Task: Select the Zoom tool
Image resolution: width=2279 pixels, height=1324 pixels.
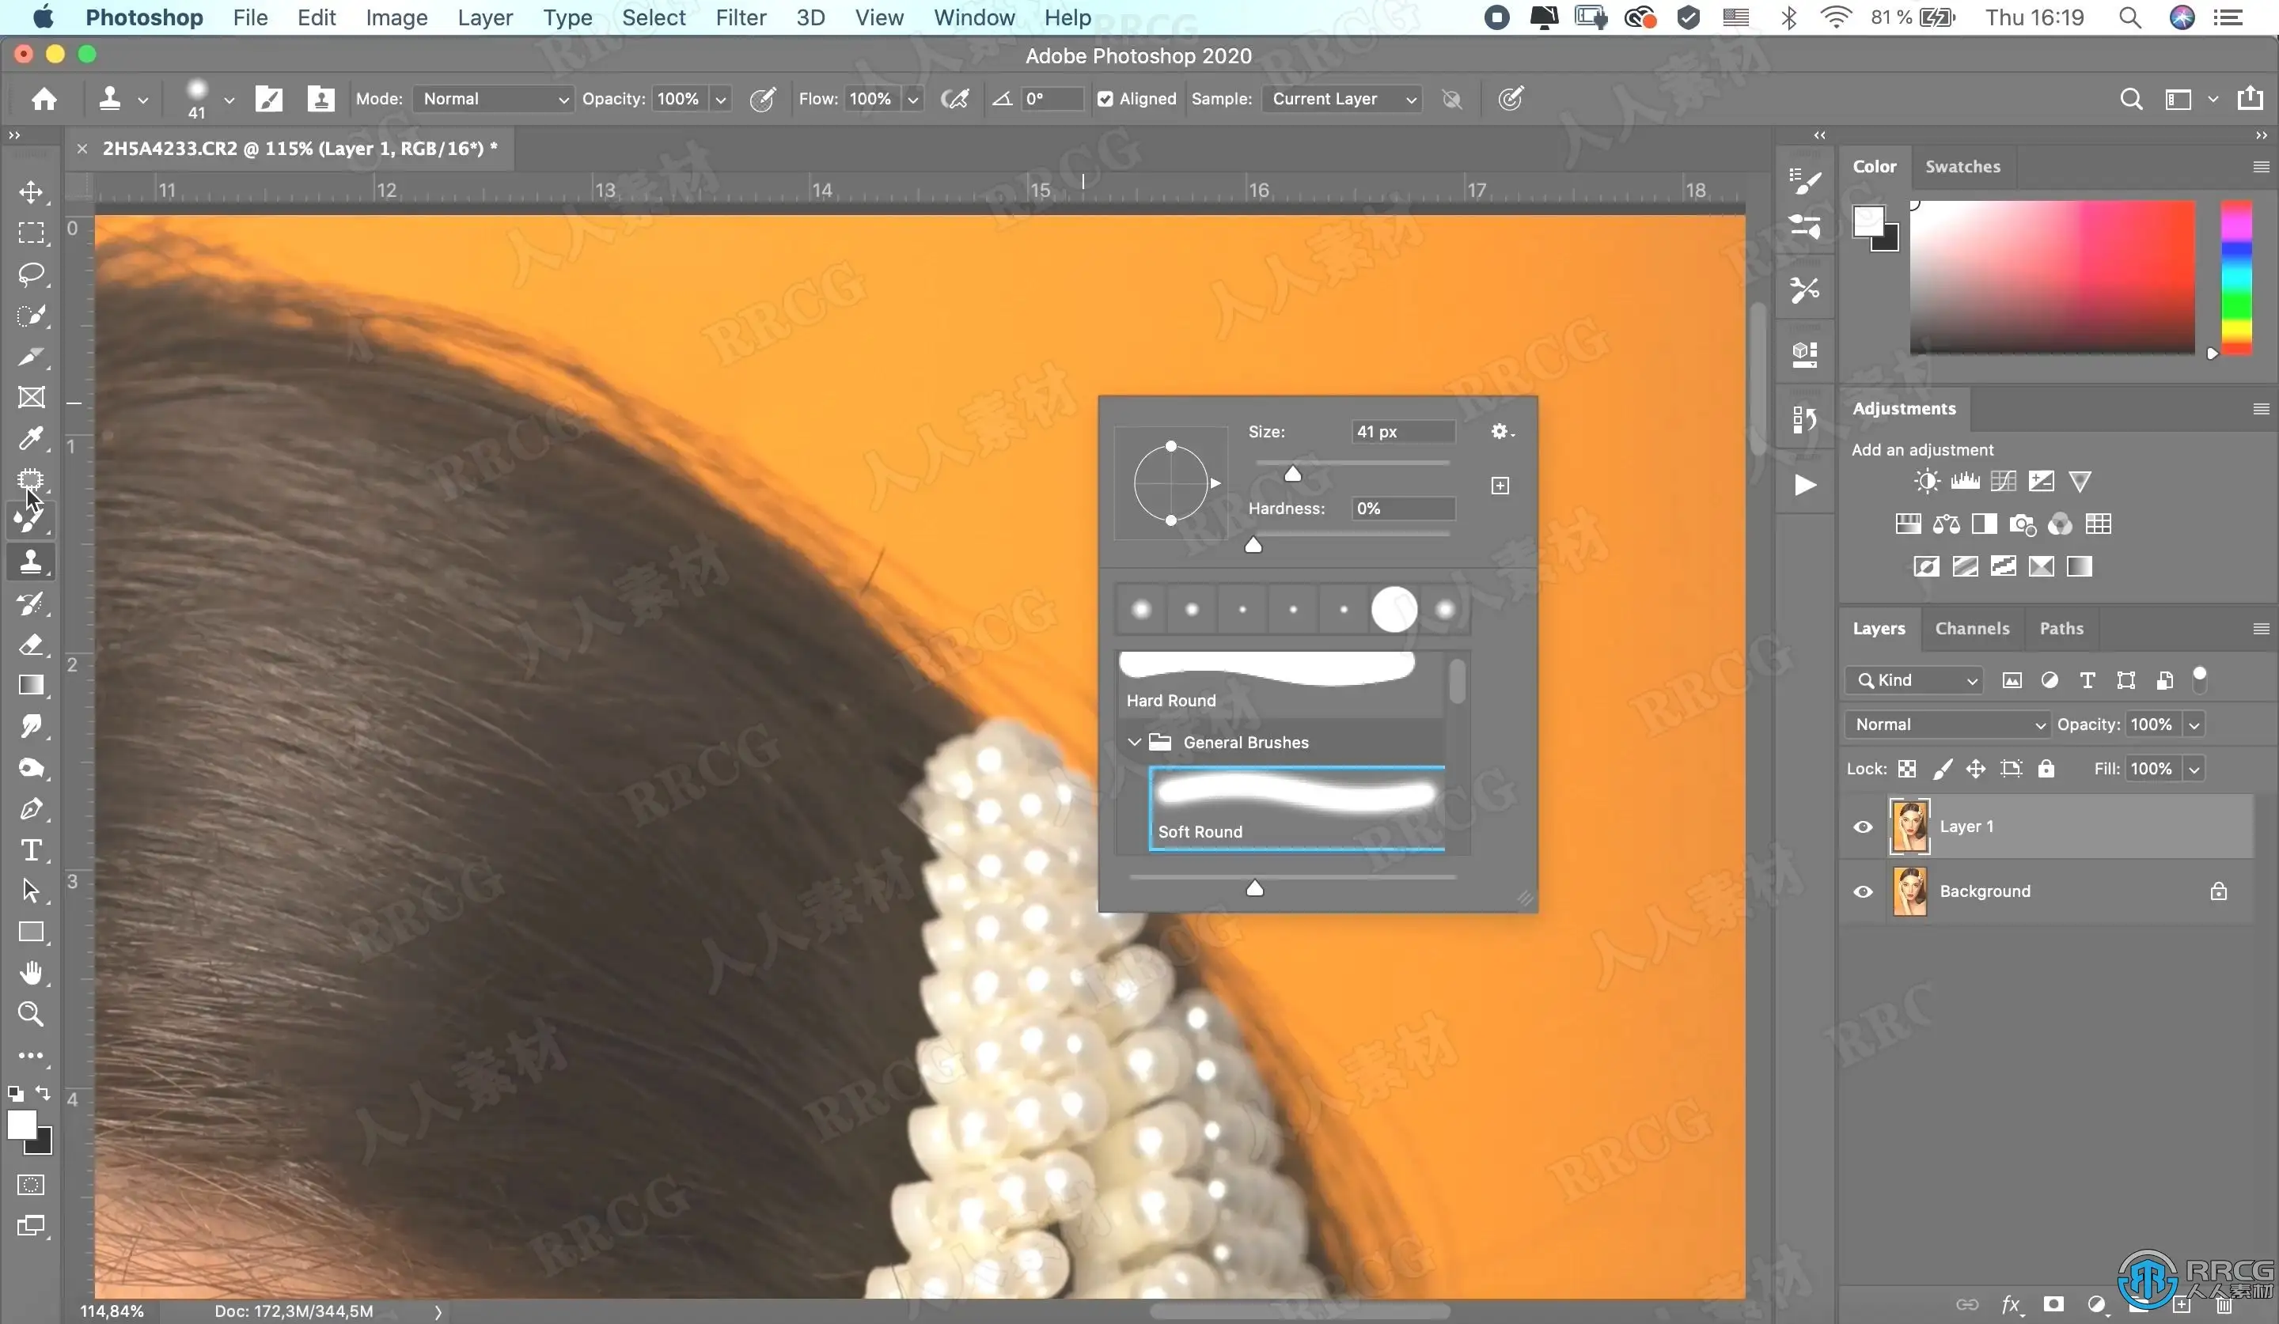Action: tap(31, 1014)
